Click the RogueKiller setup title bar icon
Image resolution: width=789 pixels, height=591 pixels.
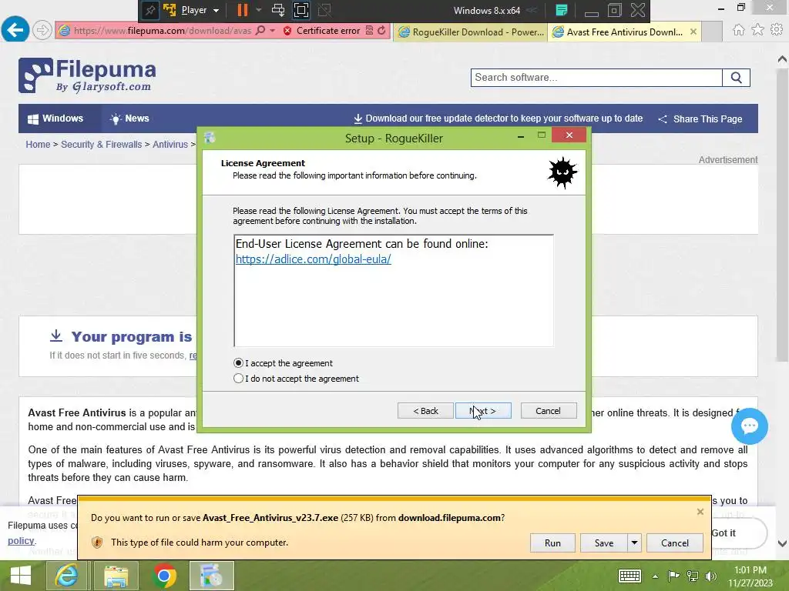[210, 138]
